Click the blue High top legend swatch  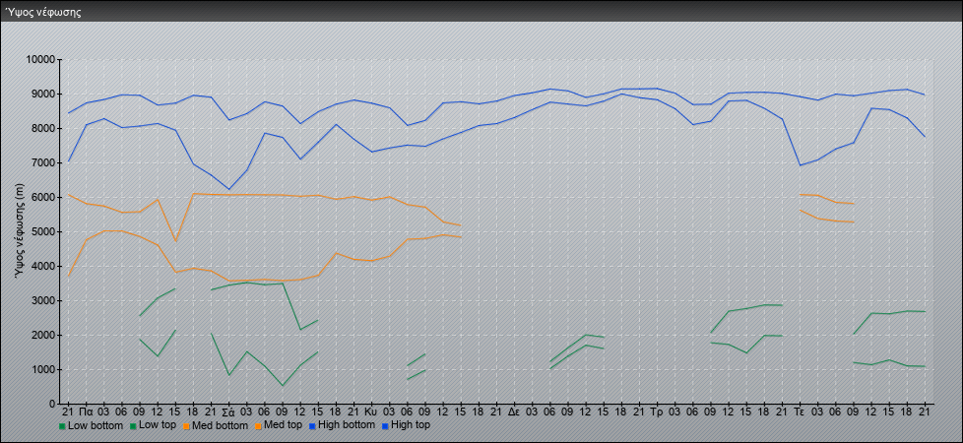(x=385, y=425)
